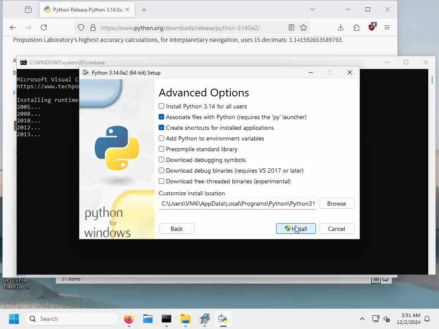Maximize the cmd.exe window
The image size is (439, 329).
(x=406, y=62)
